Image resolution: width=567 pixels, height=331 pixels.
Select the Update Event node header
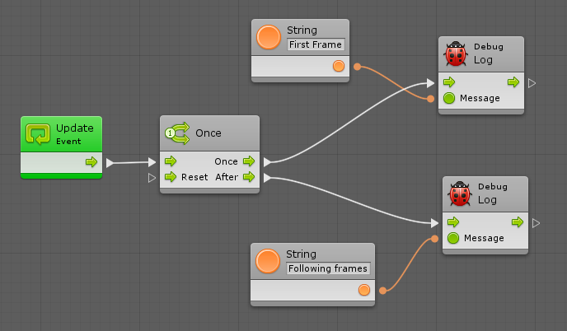[x=74, y=133]
